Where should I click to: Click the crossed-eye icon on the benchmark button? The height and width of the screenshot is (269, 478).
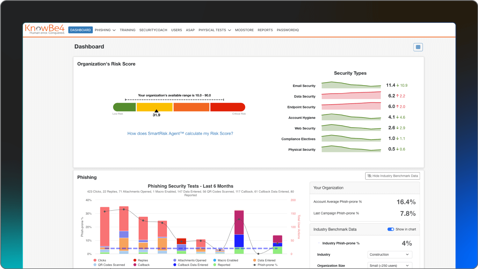click(369, 176)
